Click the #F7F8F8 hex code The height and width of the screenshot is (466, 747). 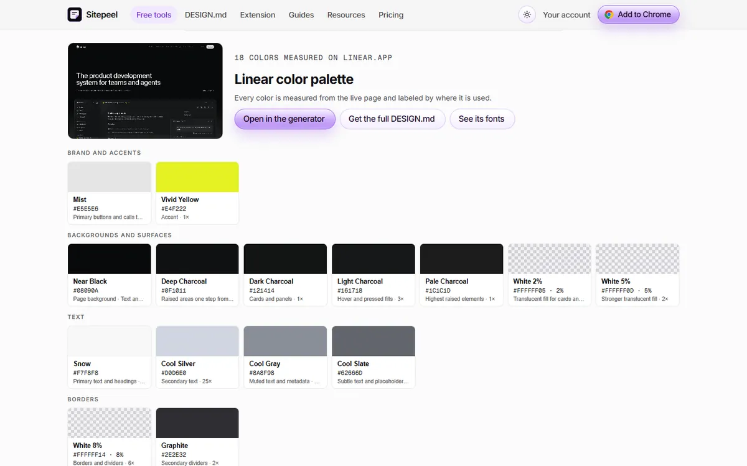86,373
